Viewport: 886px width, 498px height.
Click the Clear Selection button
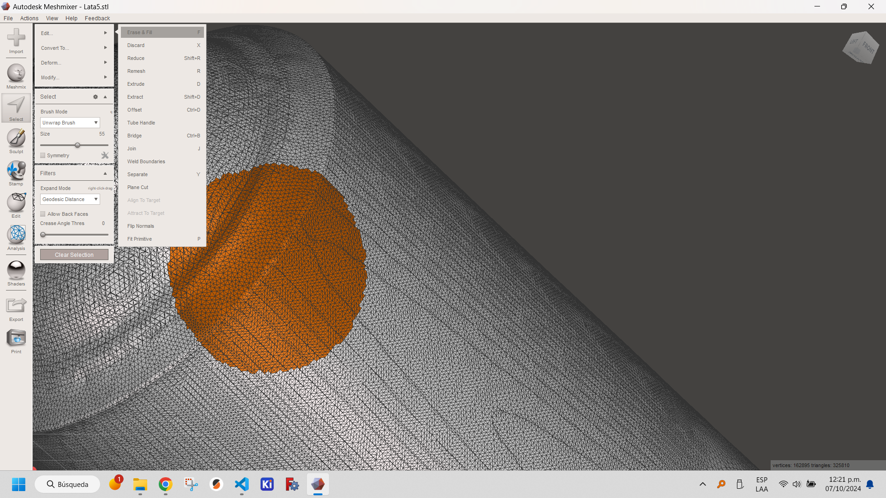click(x=74, y=255)
